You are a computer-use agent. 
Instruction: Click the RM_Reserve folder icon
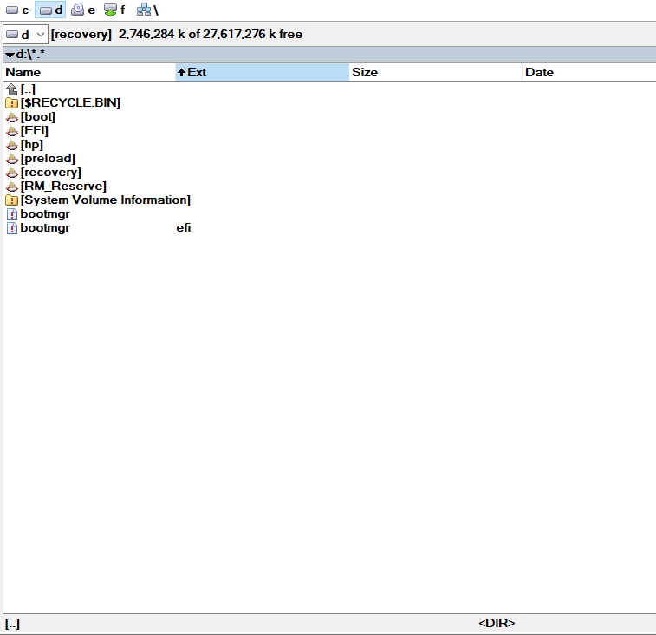click(x=12, y=186)
